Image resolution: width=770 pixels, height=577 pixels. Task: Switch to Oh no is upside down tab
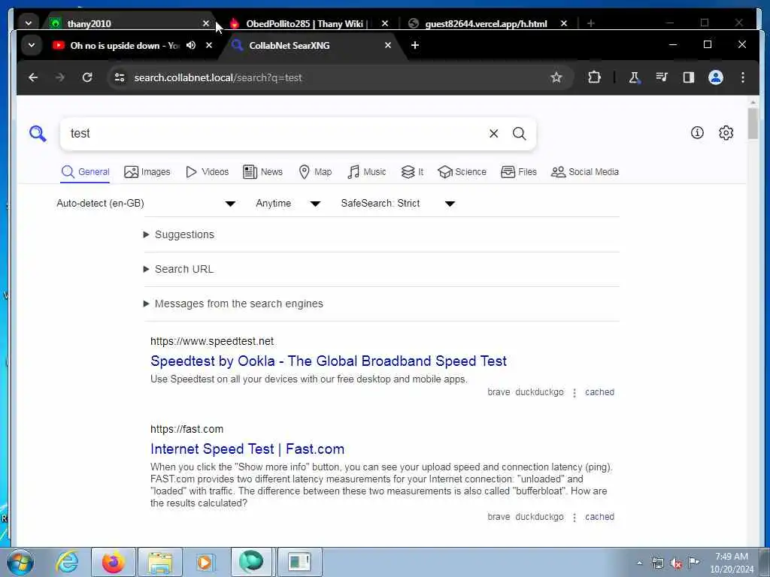pyautogui.click(x=117, y=45)
